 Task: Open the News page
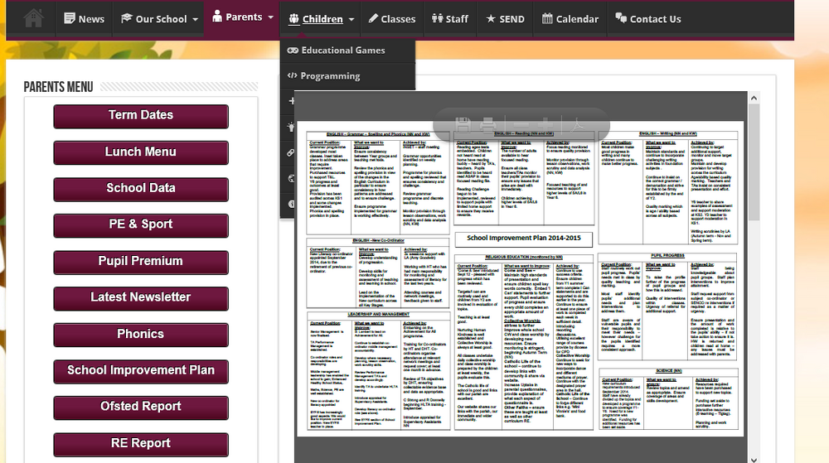(x=84, y=19)
